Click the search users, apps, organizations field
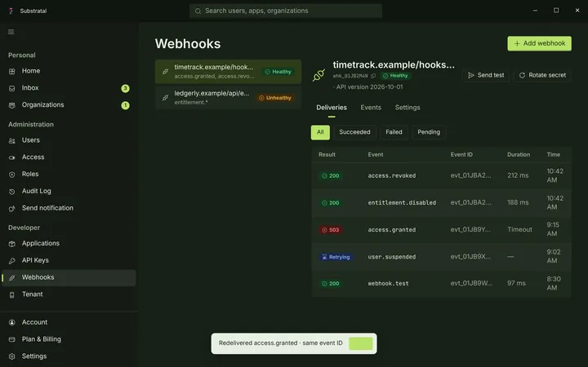The width and height of the screenshot is (588, 367). coord(286,11)
